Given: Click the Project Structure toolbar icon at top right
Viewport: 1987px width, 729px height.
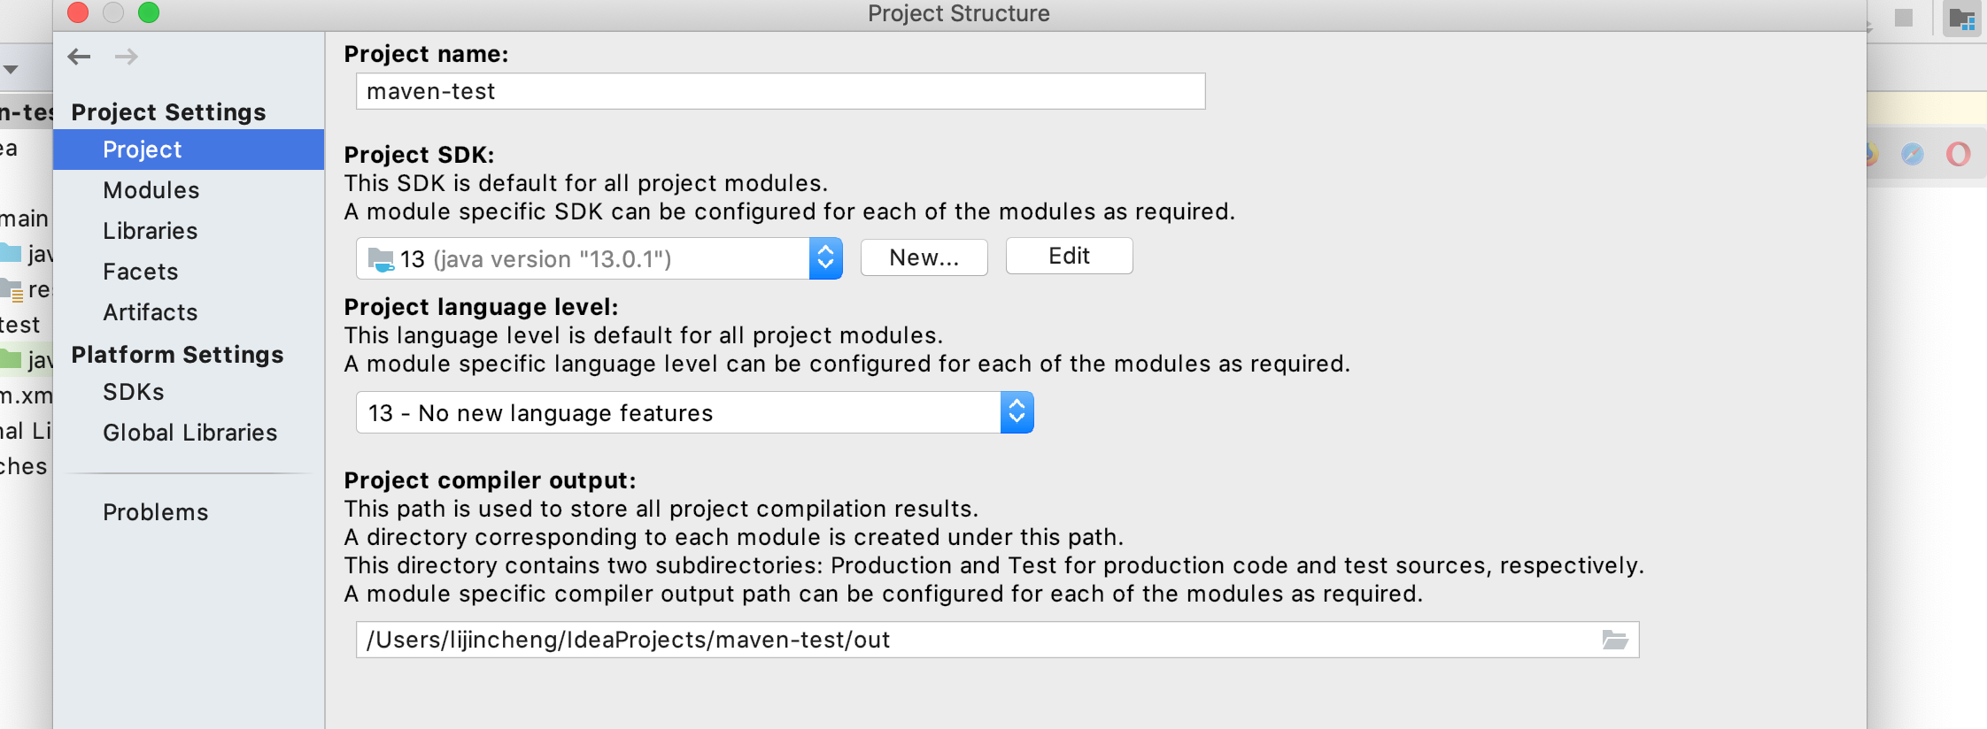Looking at the screenshot, I should (x=1962, y=18).
